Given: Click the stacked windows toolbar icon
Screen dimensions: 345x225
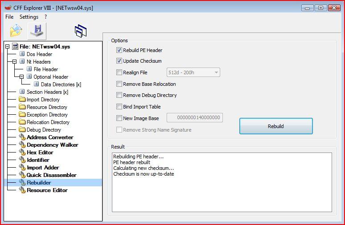Looking at the screenshot, I should (x=81, y=31).
